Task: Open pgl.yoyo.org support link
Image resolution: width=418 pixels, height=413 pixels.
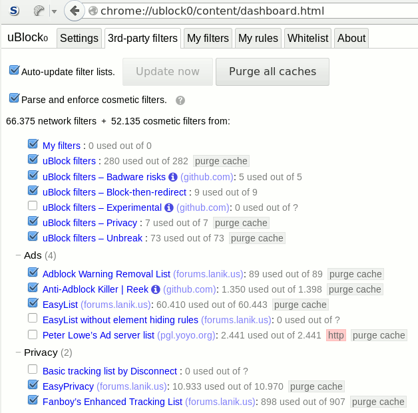Action: (x=186, y=335)
